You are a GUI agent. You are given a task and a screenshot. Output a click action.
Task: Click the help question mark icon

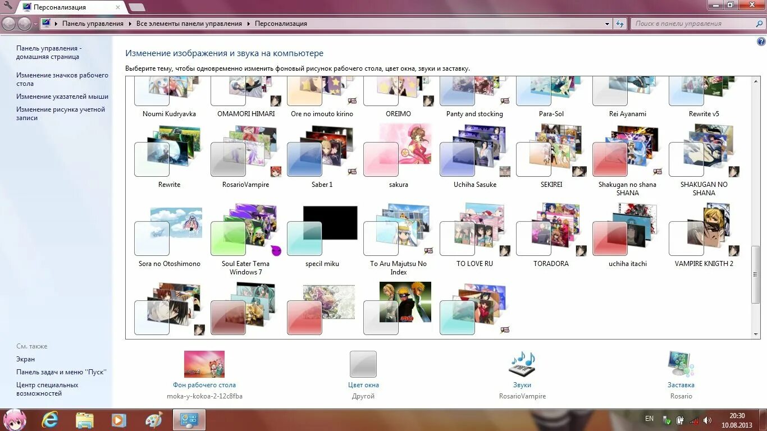[761, 42]
